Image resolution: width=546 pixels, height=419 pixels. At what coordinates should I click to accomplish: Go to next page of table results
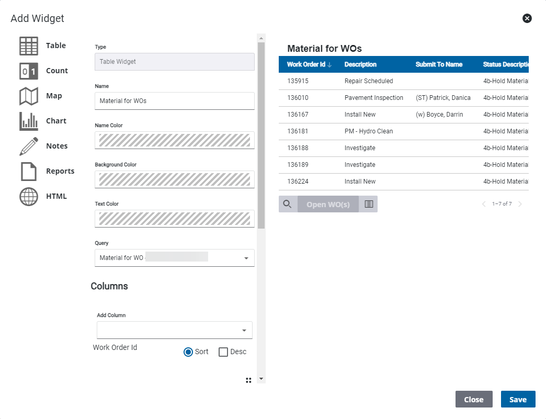click(x=520, y=204)
